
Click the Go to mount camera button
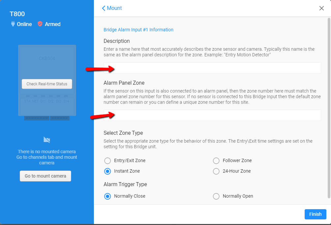tap(45, 176)
